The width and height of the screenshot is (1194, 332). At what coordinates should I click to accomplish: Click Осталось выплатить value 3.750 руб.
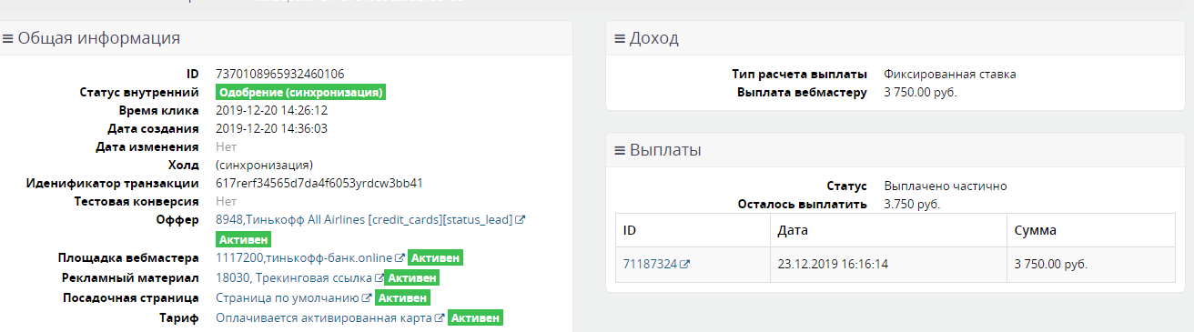click(x=912, y=204)
